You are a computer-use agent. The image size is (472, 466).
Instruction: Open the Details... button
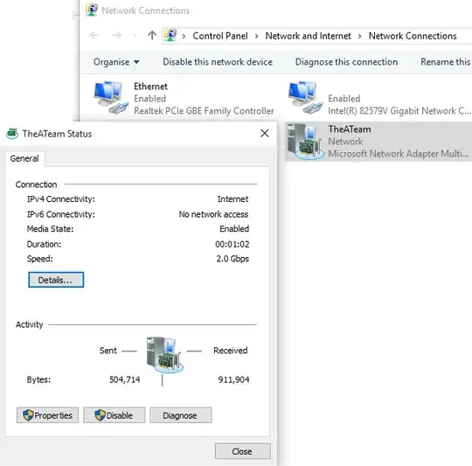56,280
